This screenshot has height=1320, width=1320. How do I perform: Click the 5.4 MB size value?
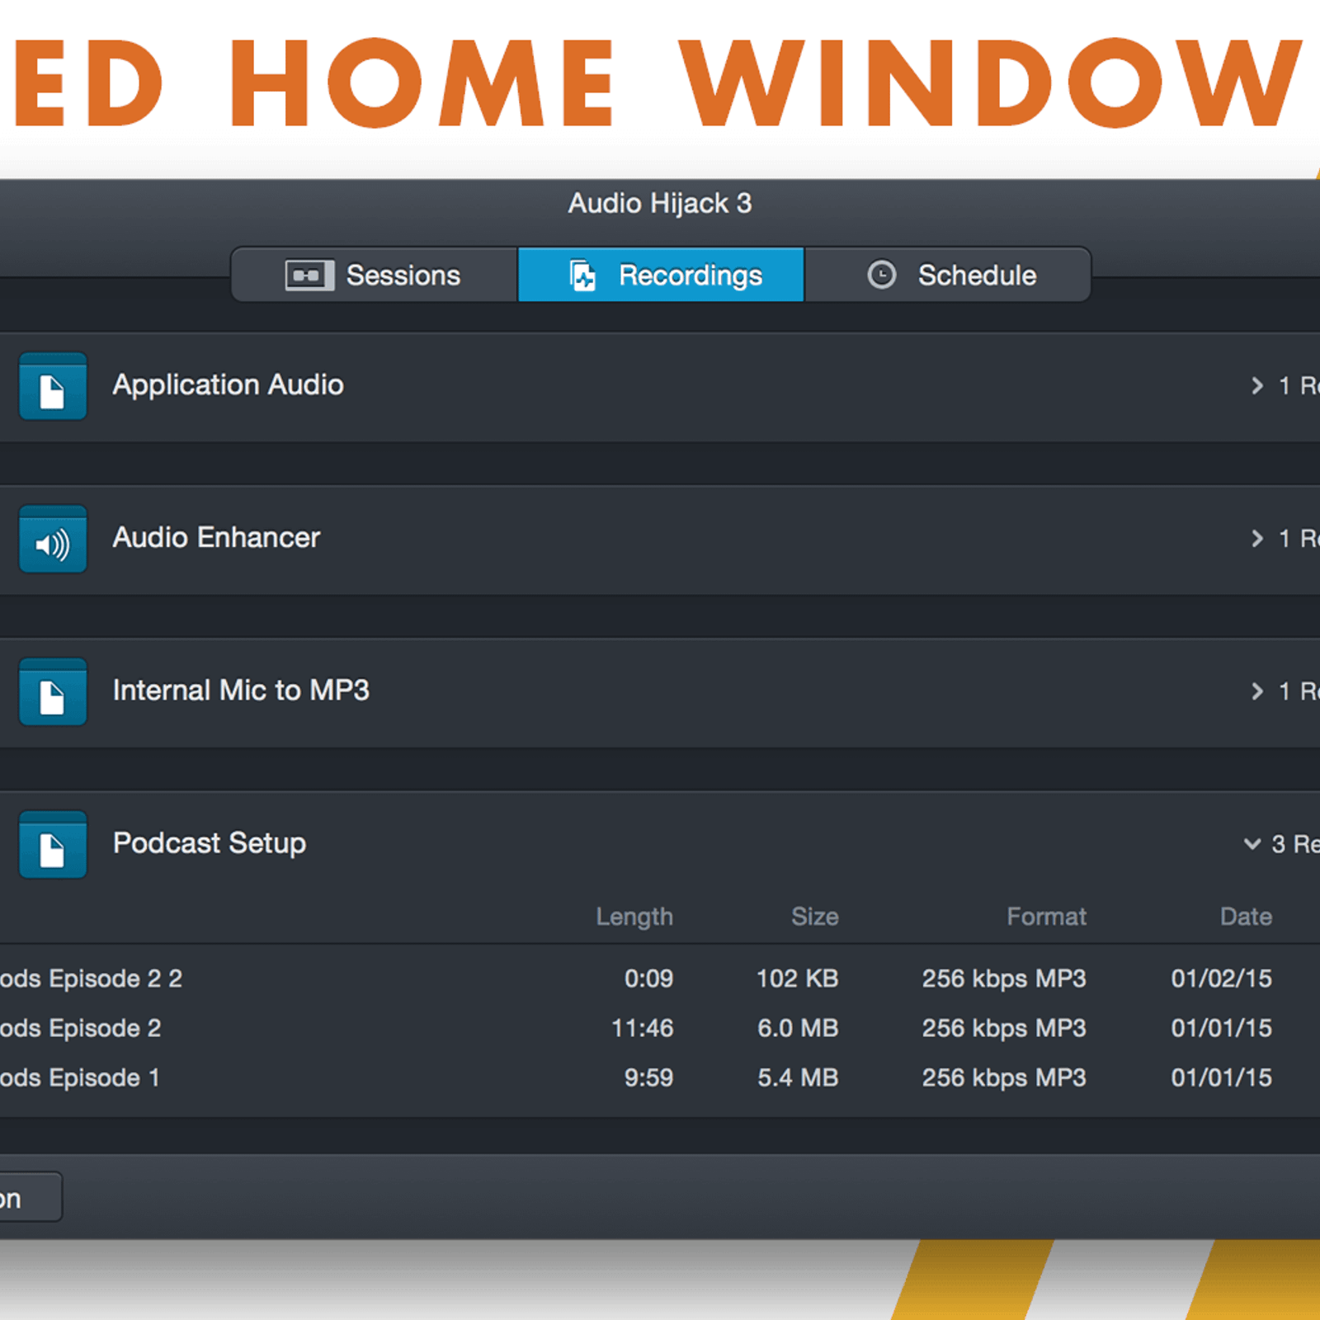click(x=798, y=1077)
